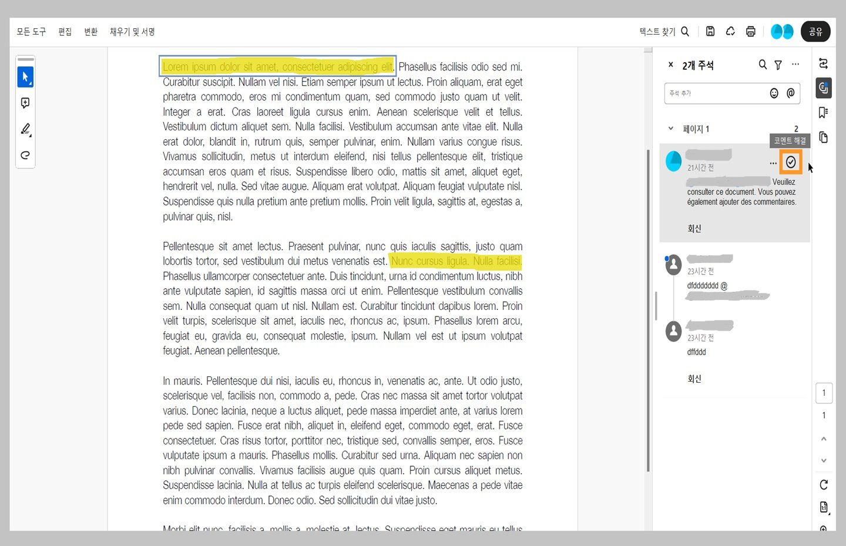Mention someone with the @ icon
846x546 pixels.
pyautogui.click(x=790, y=93)
